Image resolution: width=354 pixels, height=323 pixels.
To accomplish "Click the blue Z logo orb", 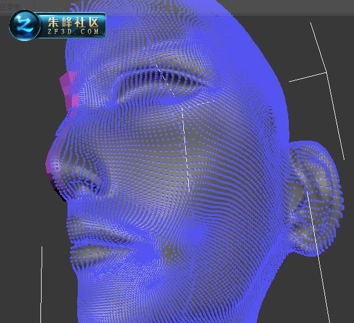I will coord(25,25).
